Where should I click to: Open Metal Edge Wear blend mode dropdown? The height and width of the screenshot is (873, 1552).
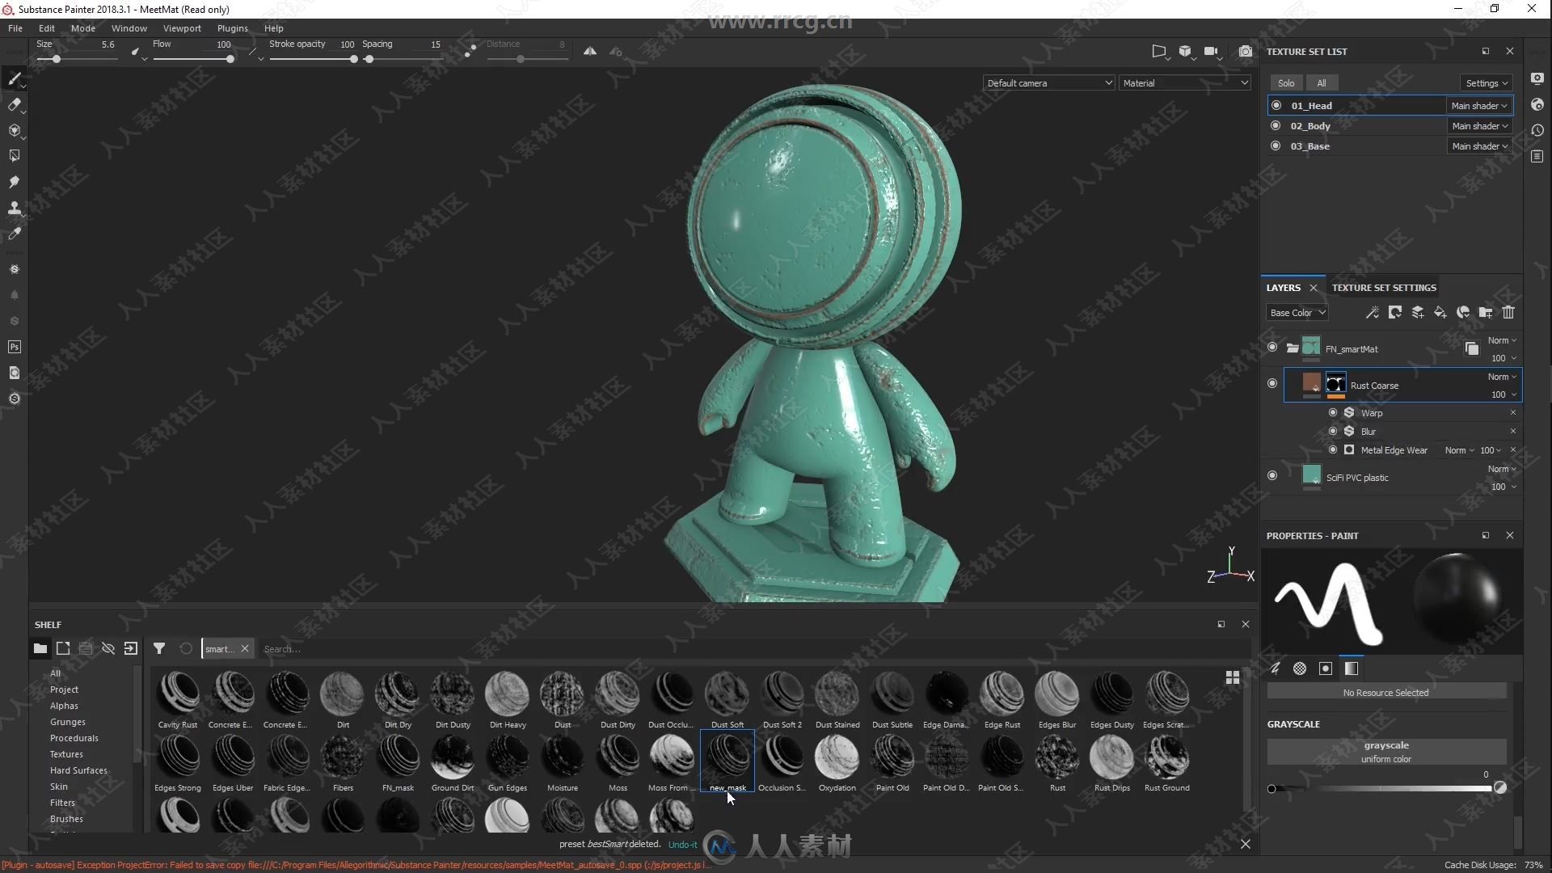tap(1459, 450)
